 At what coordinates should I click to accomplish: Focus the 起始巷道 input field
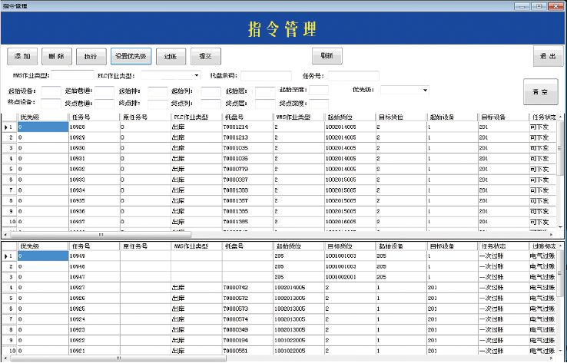[x=104, y=91]
